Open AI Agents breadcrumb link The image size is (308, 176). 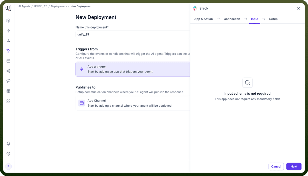tap(24, 6)
